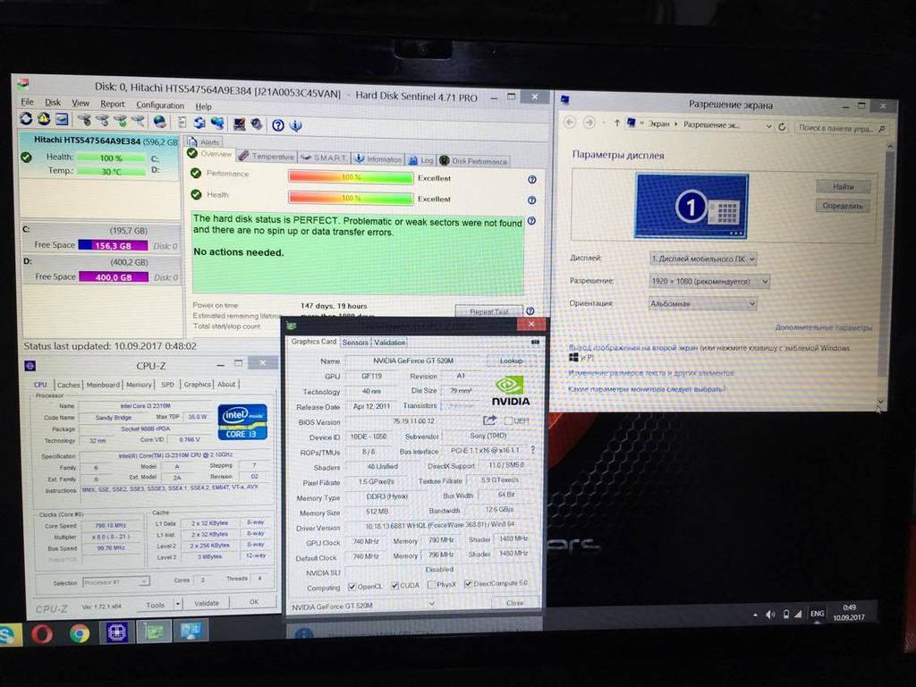
Task: Click the help icon beside Performance bar
Action: click(532, 179)
